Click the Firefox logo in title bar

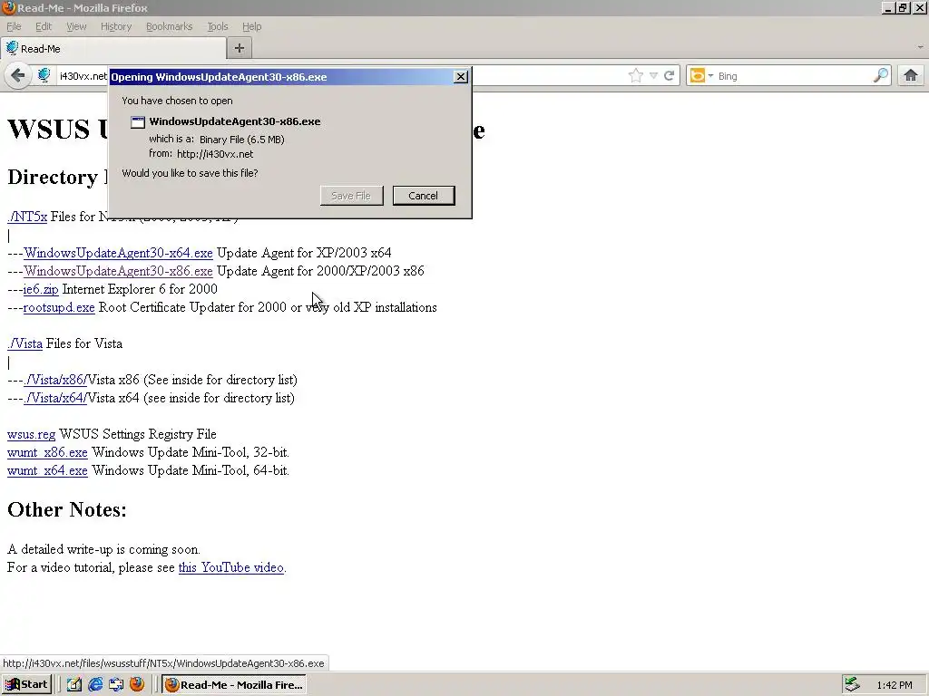coord(8,7)
